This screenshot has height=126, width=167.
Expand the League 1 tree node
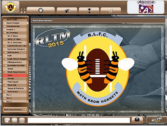point(5,30)
